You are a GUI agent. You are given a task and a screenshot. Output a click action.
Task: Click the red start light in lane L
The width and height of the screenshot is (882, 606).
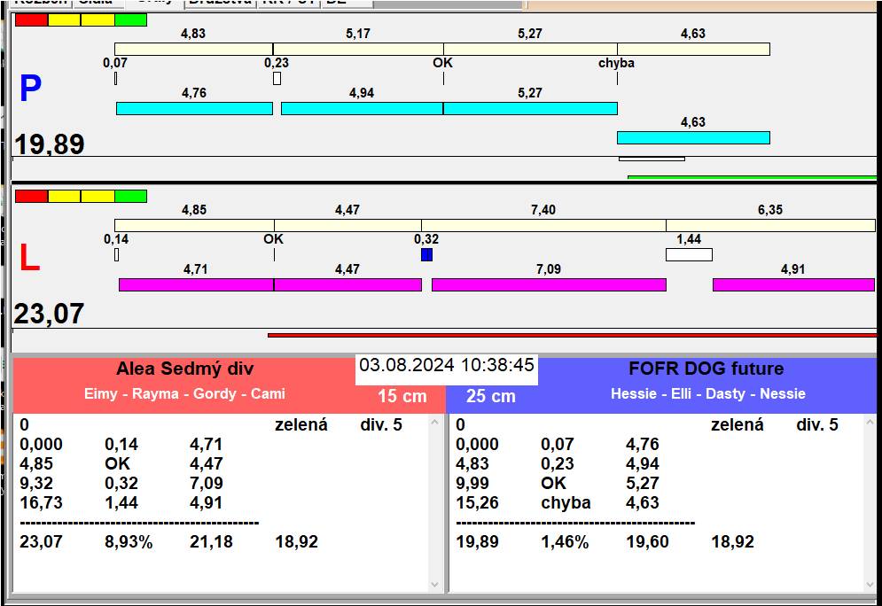tap(32, 196)
